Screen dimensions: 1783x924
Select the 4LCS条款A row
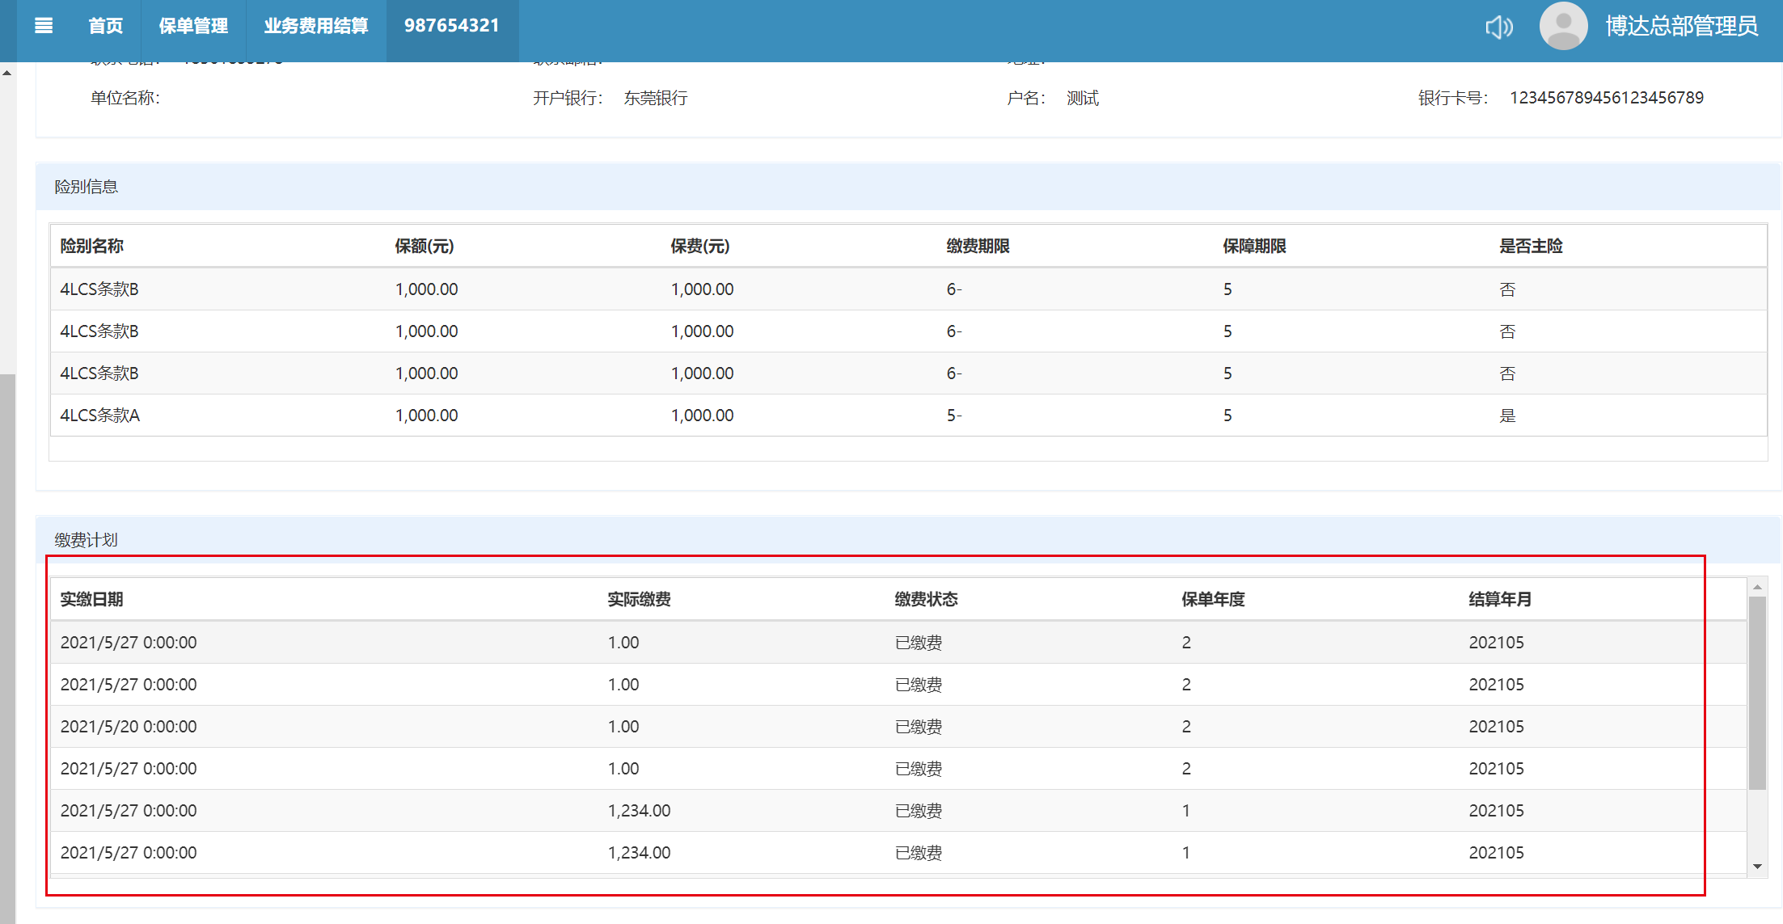(x=100, y=416)
